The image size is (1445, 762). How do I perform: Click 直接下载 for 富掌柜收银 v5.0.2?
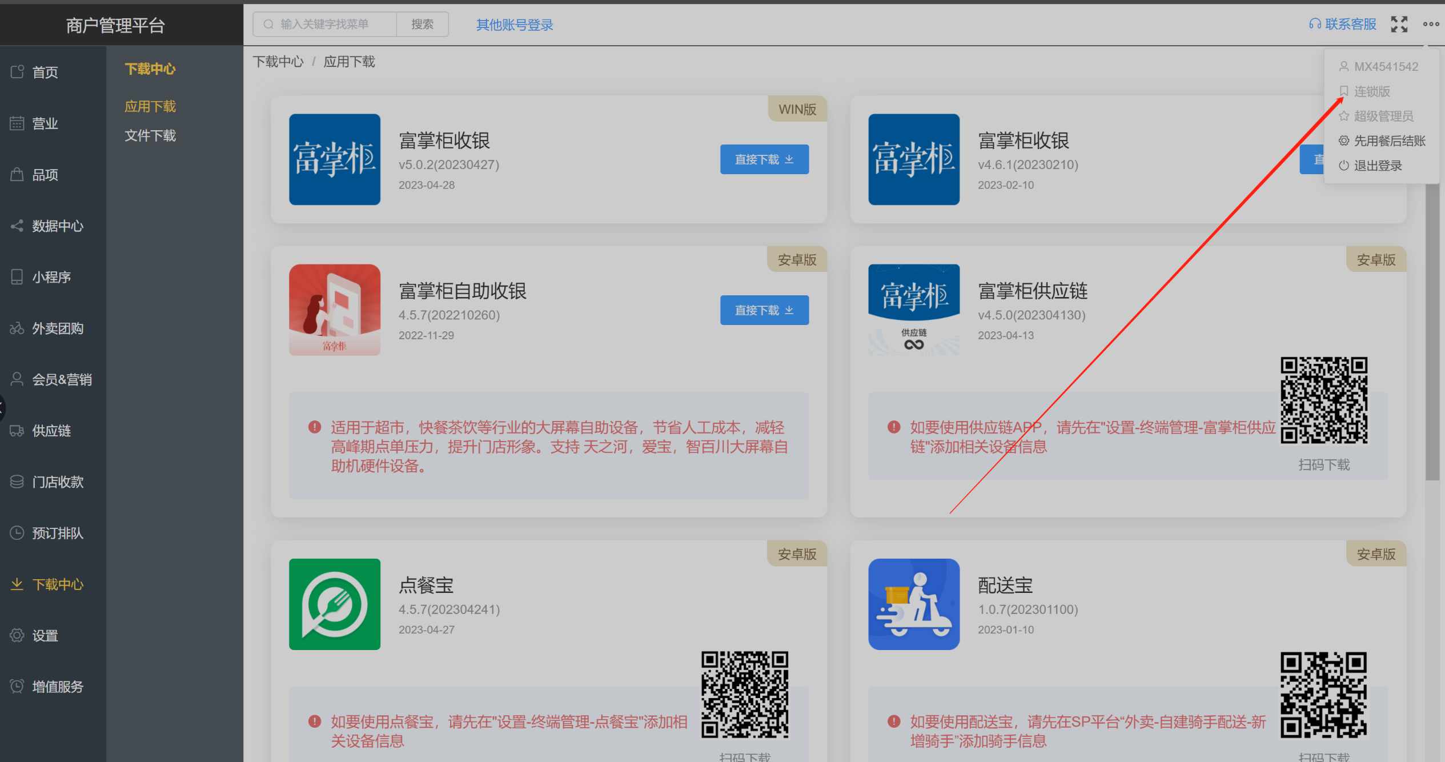(764, 159)
